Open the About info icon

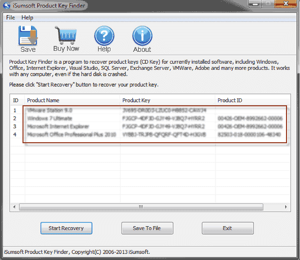click(142, 35)
